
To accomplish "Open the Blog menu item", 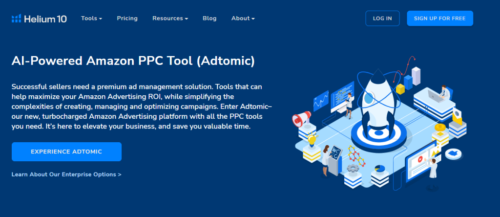I will pos(209,19).
